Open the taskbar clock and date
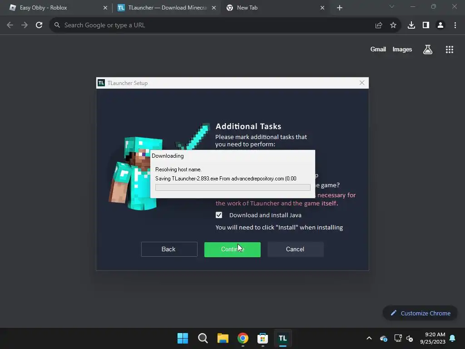The width and height of the screenshot is (465, 349). 433,338
